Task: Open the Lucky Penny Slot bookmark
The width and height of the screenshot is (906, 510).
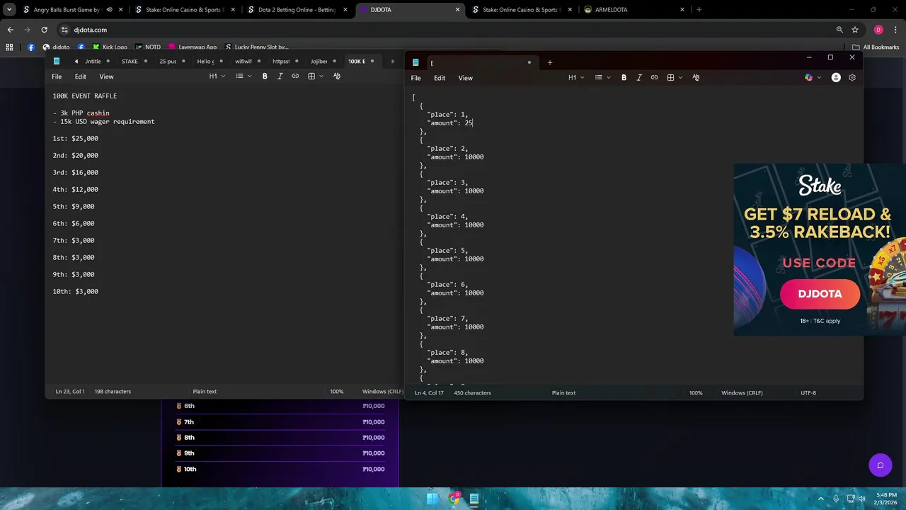Action: click(256, 47)
